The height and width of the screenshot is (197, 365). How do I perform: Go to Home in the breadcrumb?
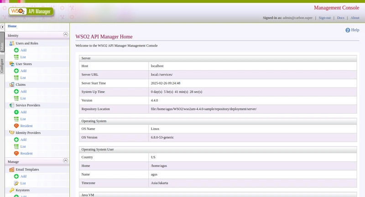pyautogui.click(x=12, y=26)
